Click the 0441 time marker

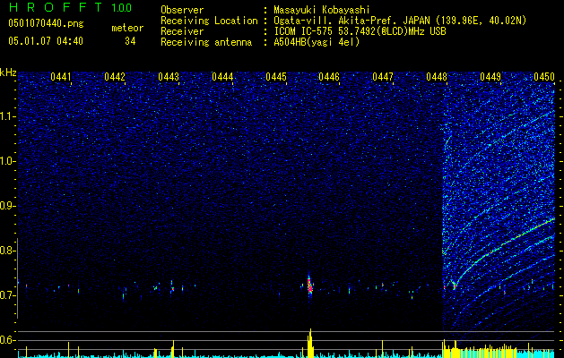(61, 77)
